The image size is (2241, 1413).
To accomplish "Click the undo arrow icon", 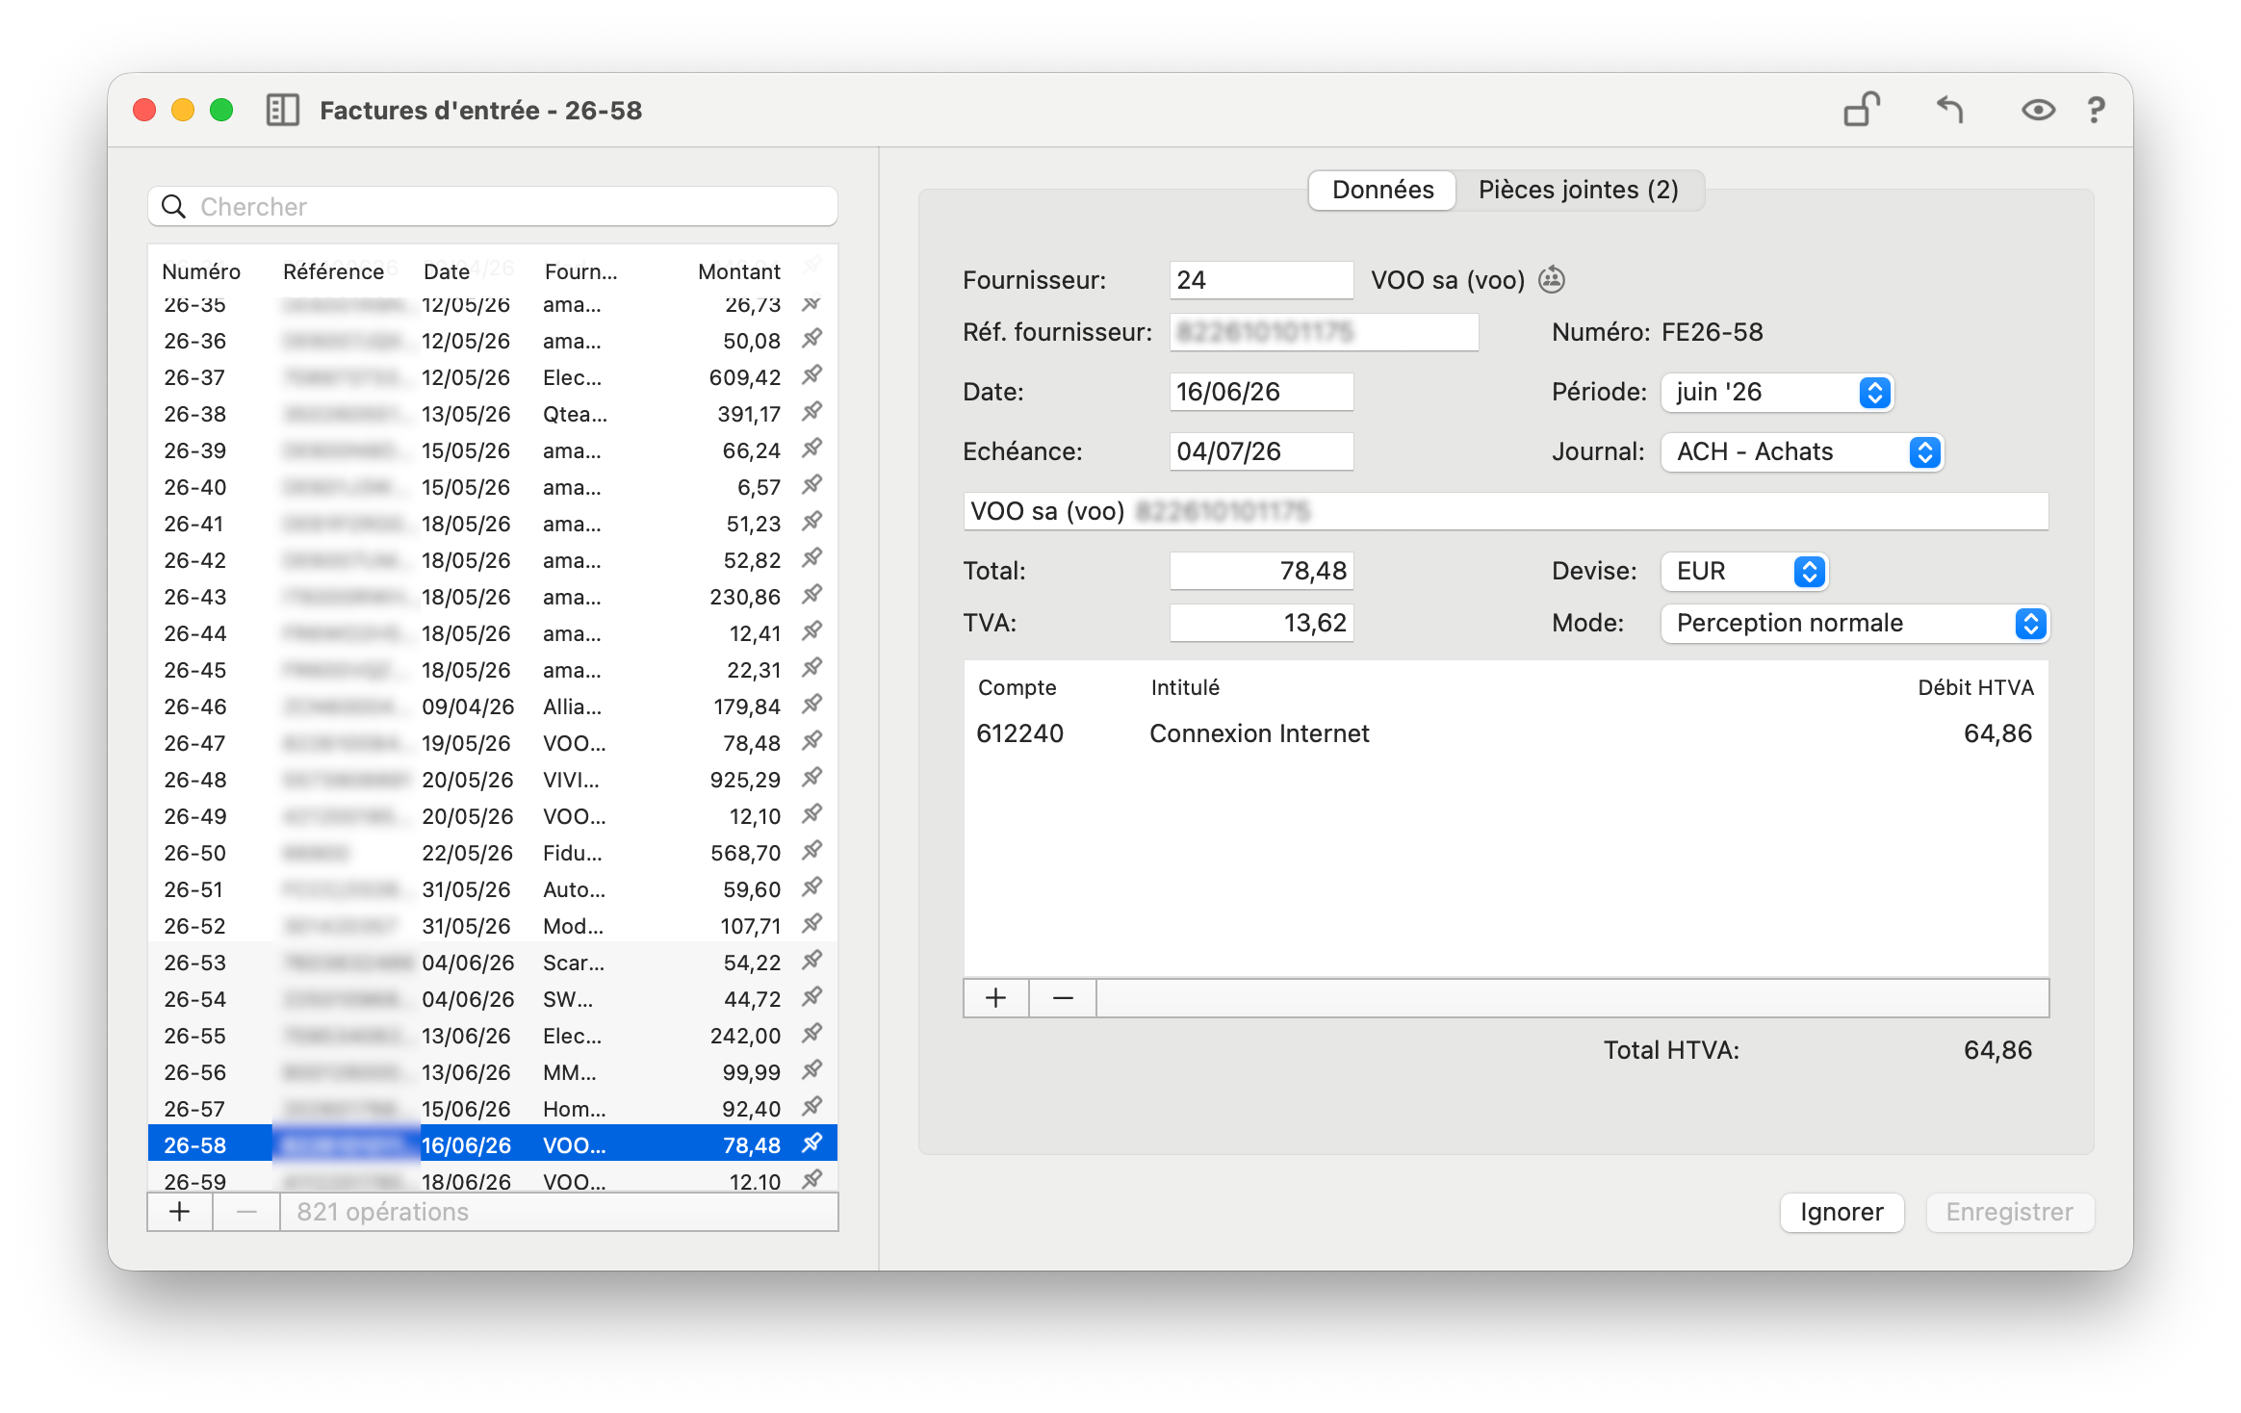I will (1949, 110).
